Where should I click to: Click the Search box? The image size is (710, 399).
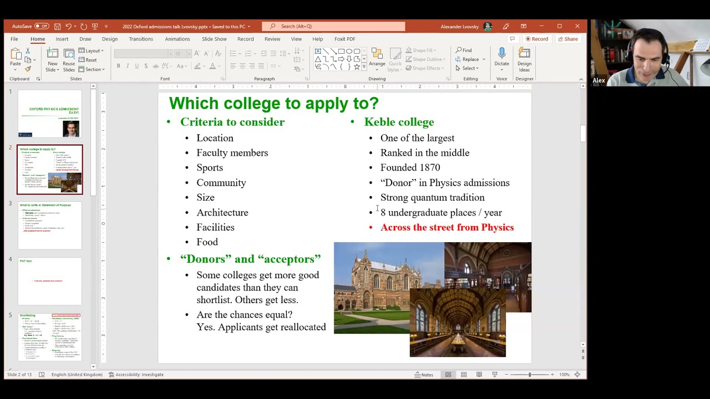click(x=333, y=26)
